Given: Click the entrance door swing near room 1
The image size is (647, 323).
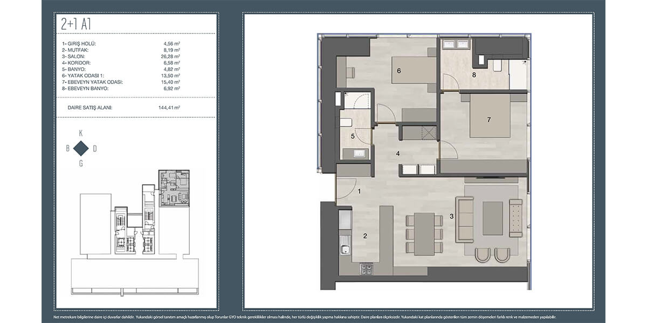Looking at the screenshot, I should click(x=345, y=188).
